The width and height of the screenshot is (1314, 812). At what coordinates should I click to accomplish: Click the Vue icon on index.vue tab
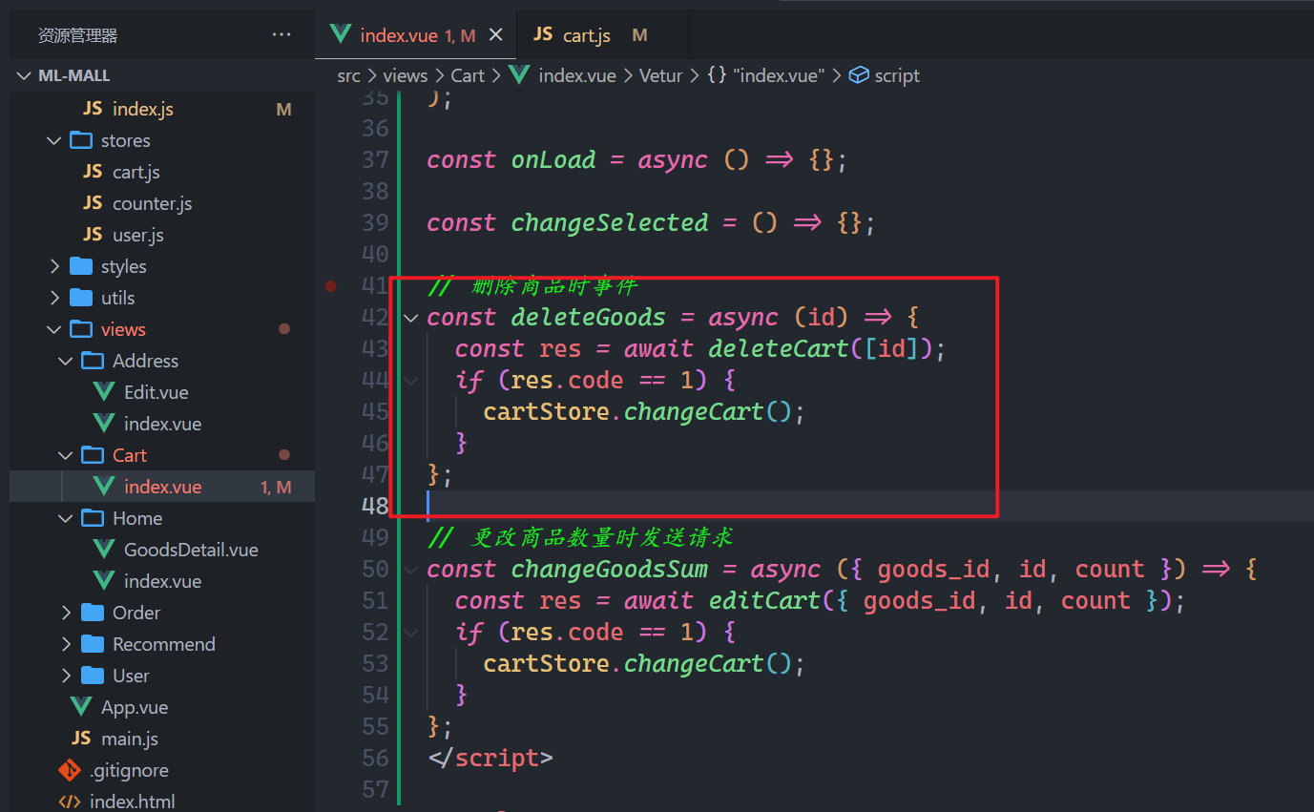pos(340,34)
